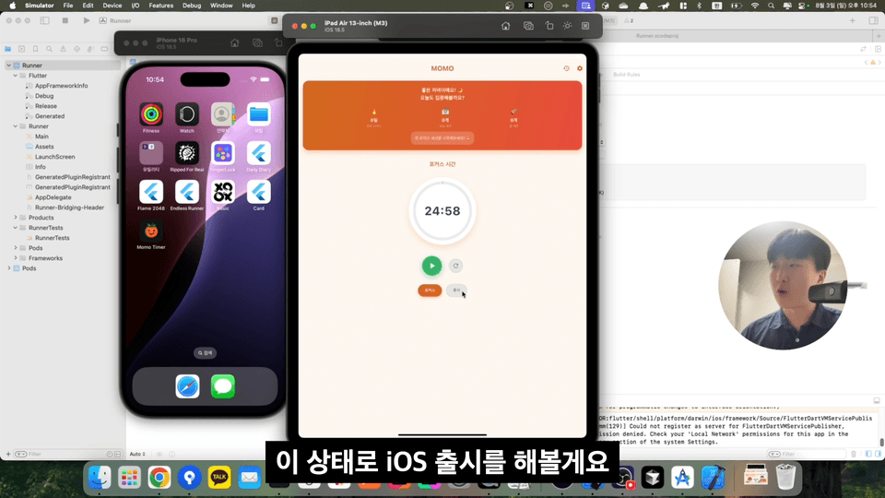Screen dimensions: 885x498
Task: Launch Ripped For Real app on iPhone
Action: tap(187, 153)
